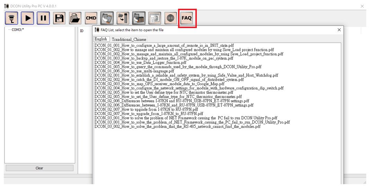Close the DCON Utility Pro window

click(362, 6)
